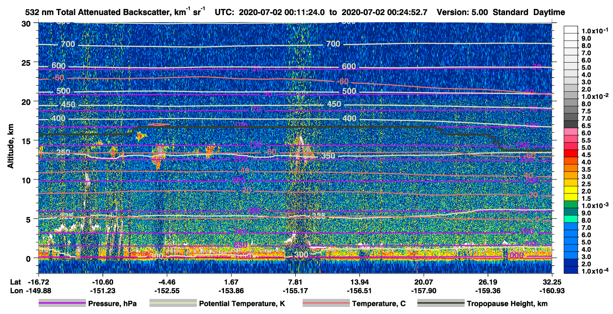Click the latitude value 7.81

[295, 282]
